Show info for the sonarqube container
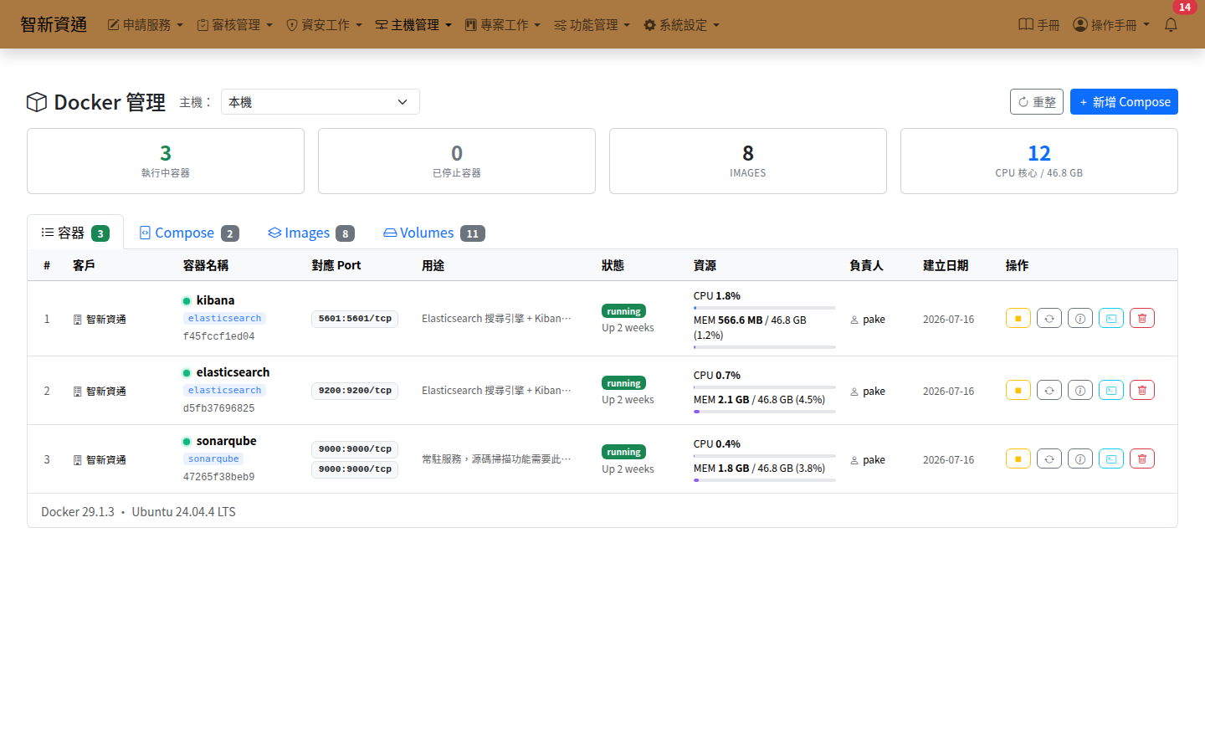This screenshot has width=1205, height=753. point(1080,458)
